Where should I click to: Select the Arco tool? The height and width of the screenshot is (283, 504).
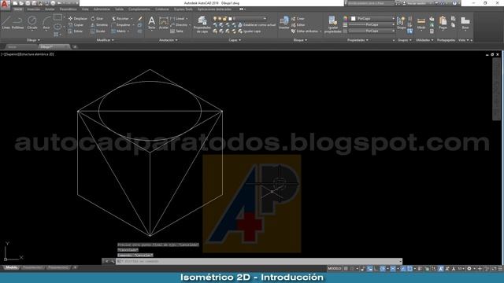[x=46, y=23]
